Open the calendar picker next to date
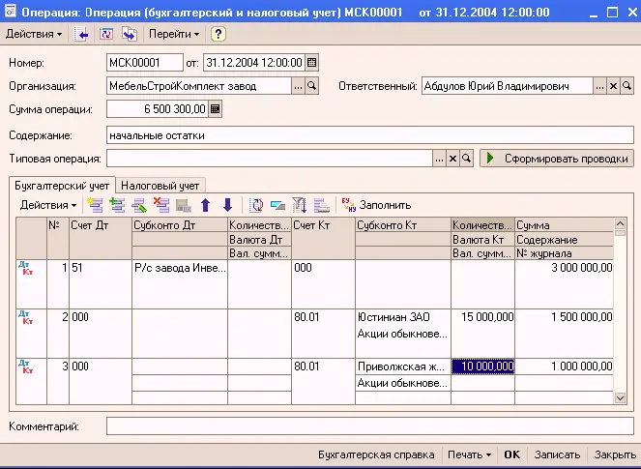 pos(311,63)
